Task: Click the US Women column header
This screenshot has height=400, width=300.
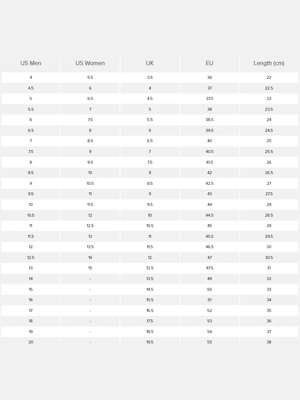Action: (x=90, y=63)
